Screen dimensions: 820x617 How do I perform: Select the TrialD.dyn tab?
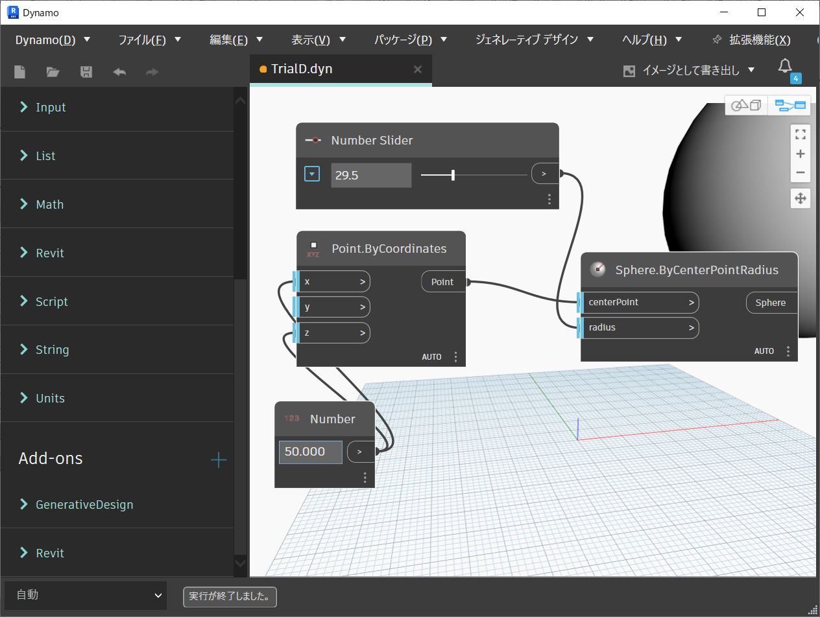coord(341,69)
